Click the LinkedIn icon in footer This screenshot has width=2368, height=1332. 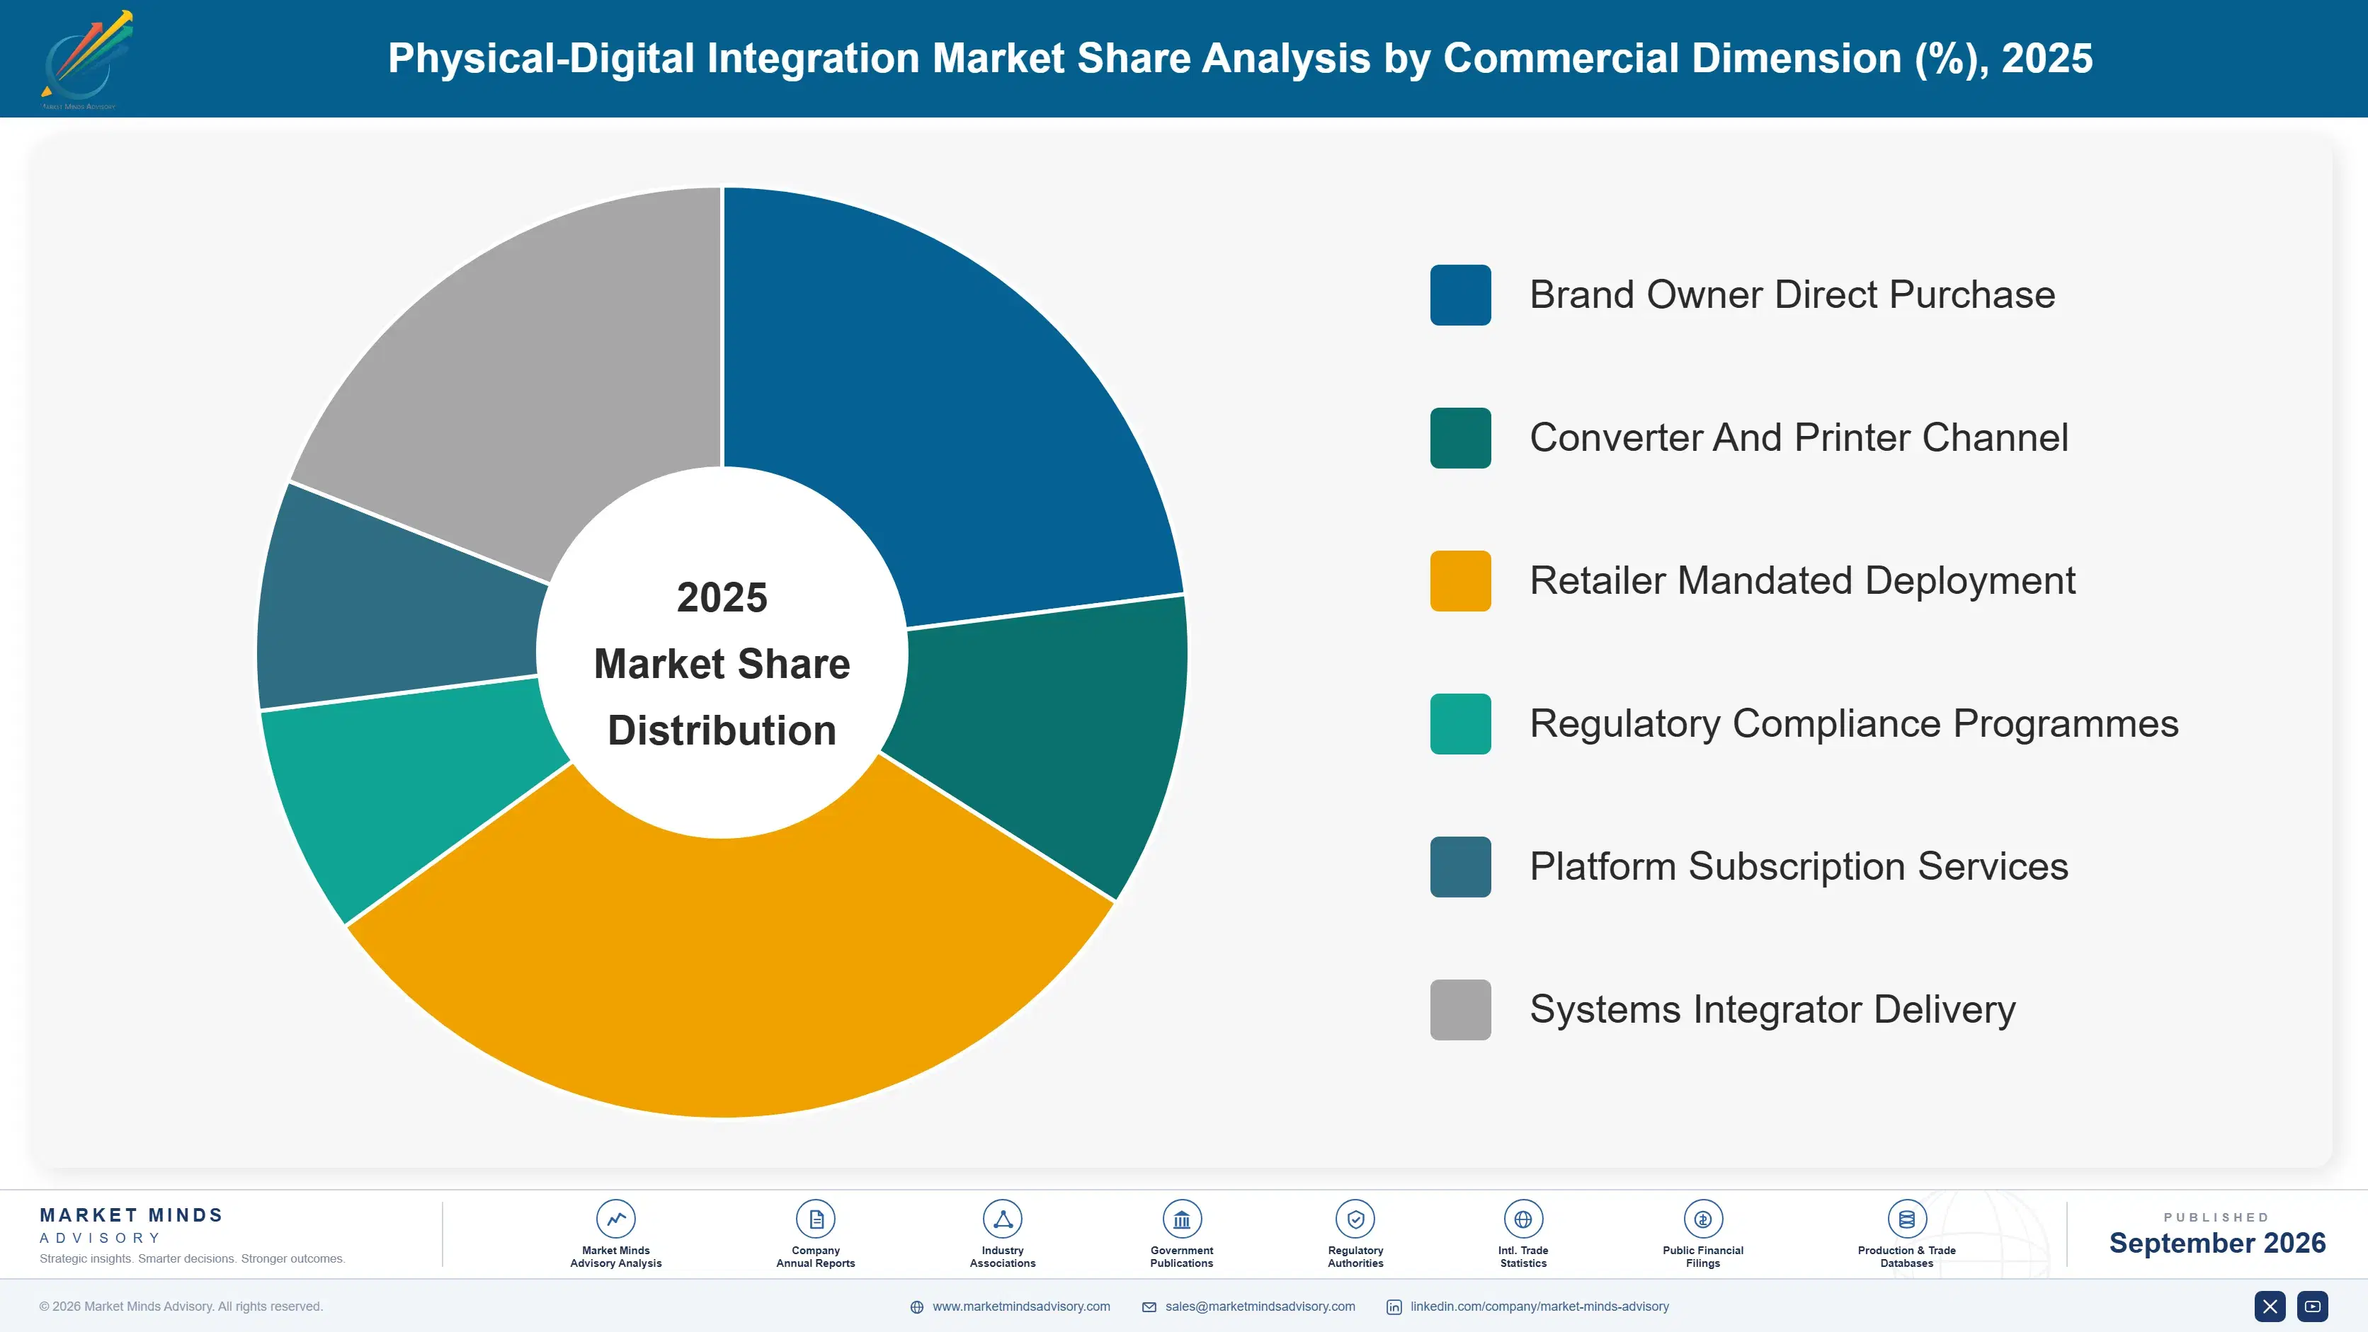click(x=1394, y=1307)
